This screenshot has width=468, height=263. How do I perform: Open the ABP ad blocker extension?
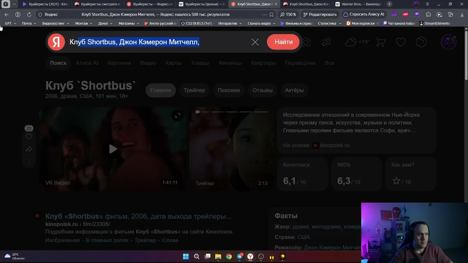coord(405,15)
